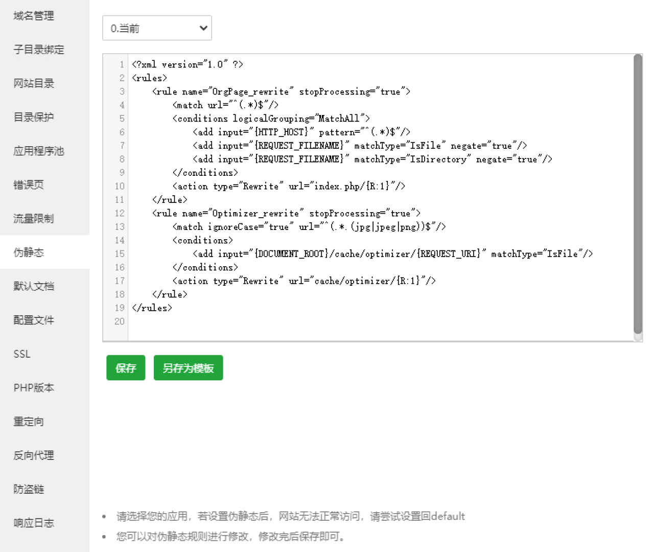Open 目录保护 configuration
The height and width of the screenshot is (552, 654).
click(x=33, y=117)
